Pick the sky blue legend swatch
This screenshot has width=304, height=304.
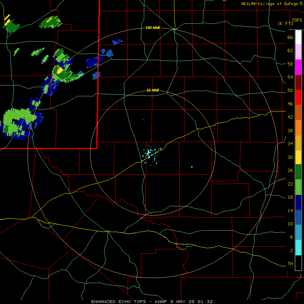(x=298, y=232)
